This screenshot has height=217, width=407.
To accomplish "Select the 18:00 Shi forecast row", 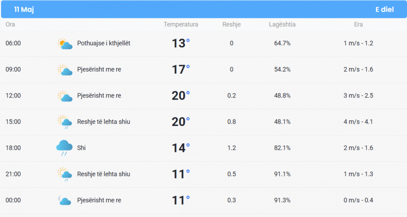I will point(203,148).
